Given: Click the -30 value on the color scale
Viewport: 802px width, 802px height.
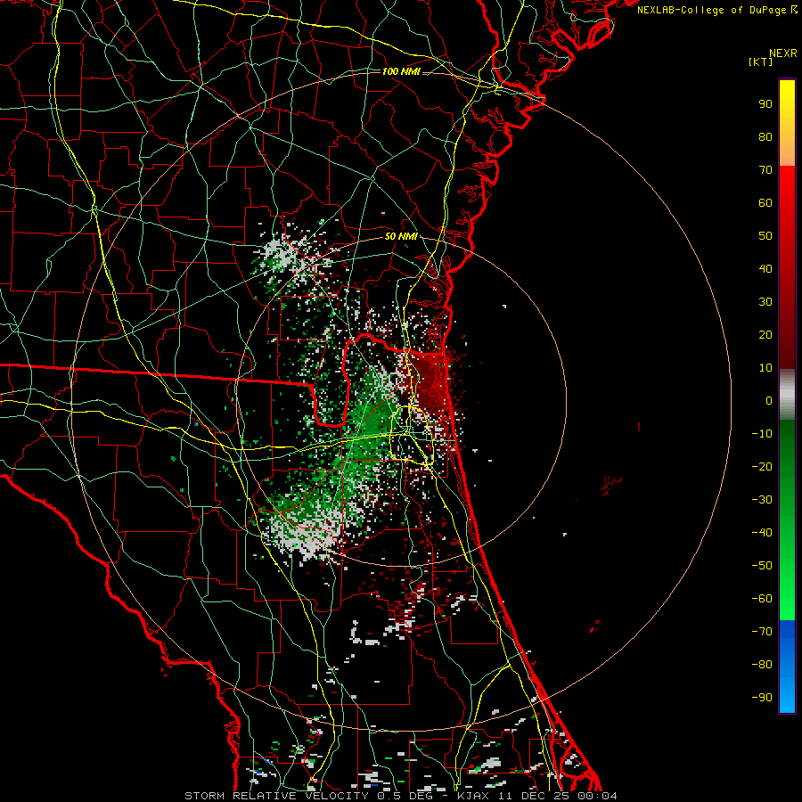Looking at the screenshot, I should pos(762,500).
